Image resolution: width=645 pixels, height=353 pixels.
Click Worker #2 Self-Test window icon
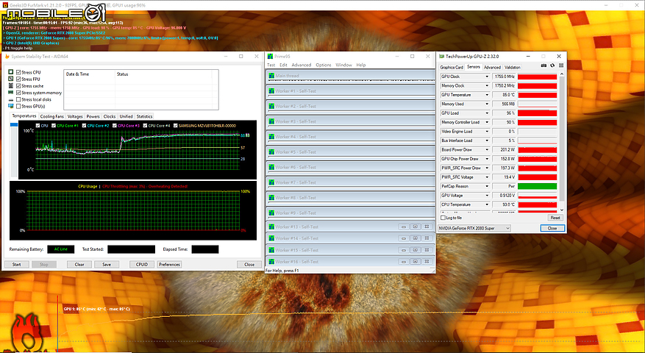271,106
